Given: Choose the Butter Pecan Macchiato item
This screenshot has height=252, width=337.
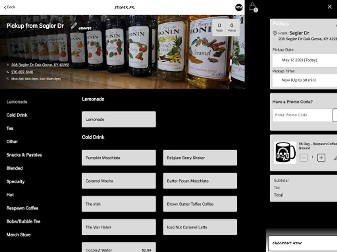Looking at the screenshot, I should click(x=200, y=181).
